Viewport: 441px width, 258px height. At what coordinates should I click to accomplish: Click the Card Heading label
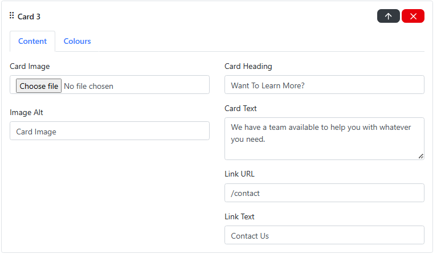click(248, 66)
